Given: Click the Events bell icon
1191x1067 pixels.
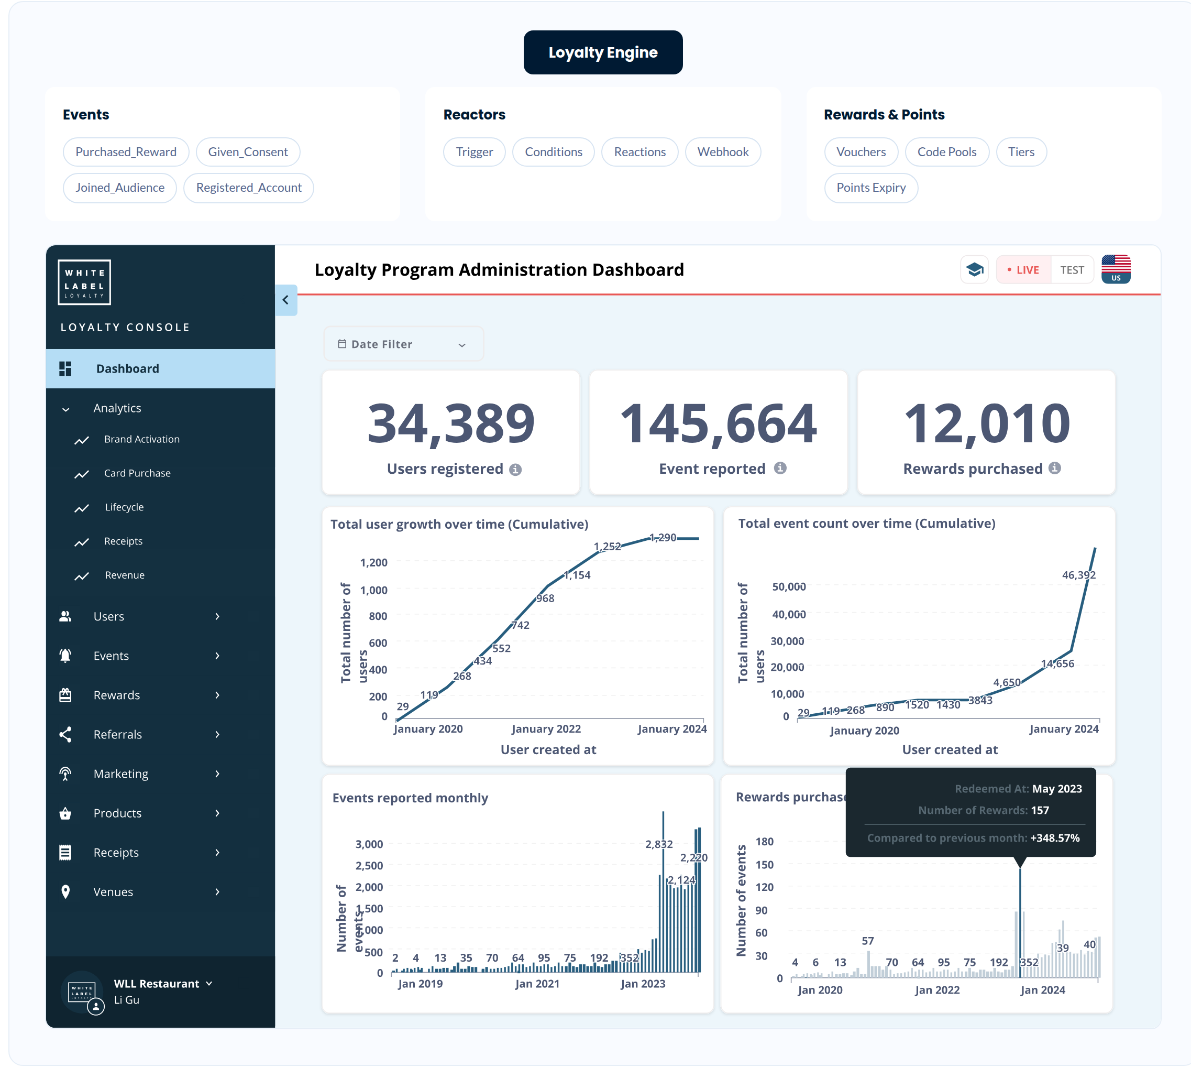Looking at the screenshot, I should tap(65, 656).
